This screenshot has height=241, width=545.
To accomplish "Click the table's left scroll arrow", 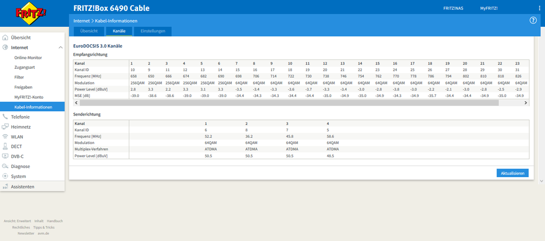I will pyautogui.click(x=76, y=103).
